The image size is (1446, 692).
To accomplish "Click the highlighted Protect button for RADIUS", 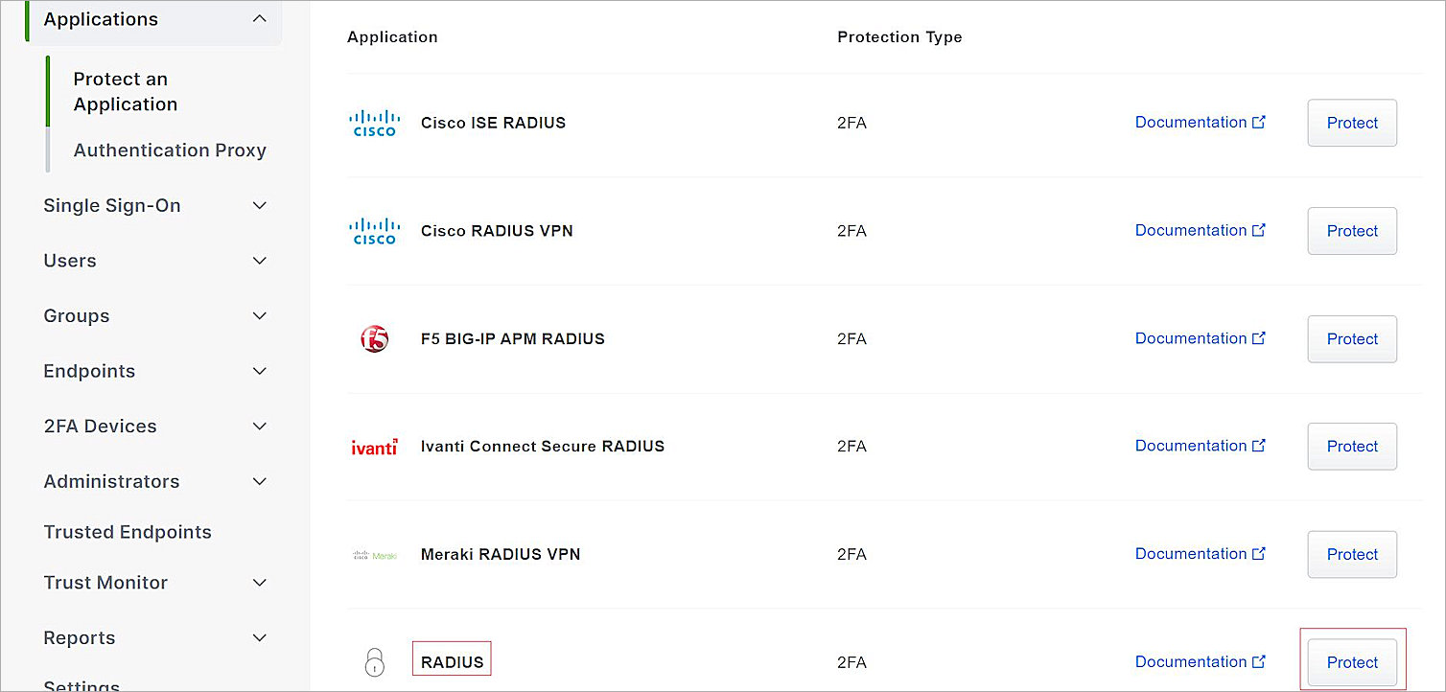I will [x=1352, y=661].
